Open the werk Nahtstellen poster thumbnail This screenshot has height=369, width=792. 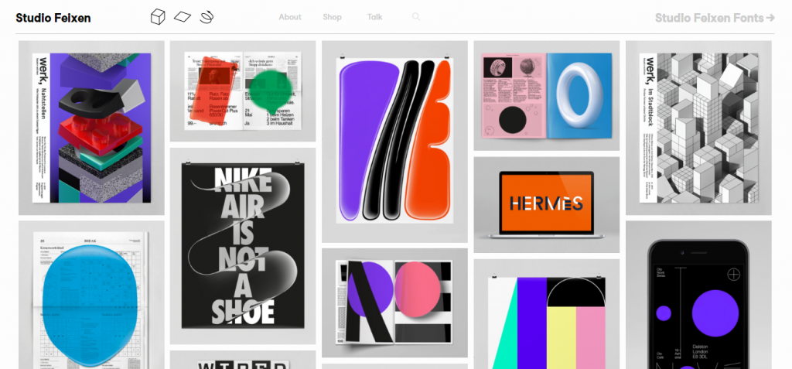pyautogui.click(x=91, y=128)
